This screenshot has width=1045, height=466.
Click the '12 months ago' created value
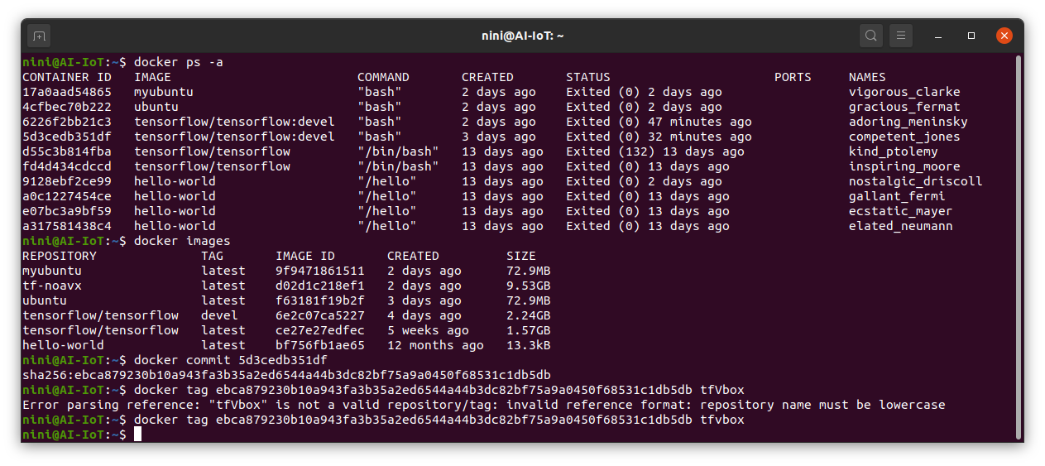[x=435, y=345]
